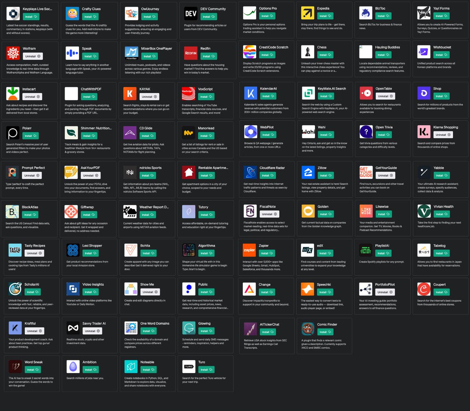This screenshot has width=470, height=411.
Task: Click the Tasty Recipes logo icon
Action: [15, 250]
